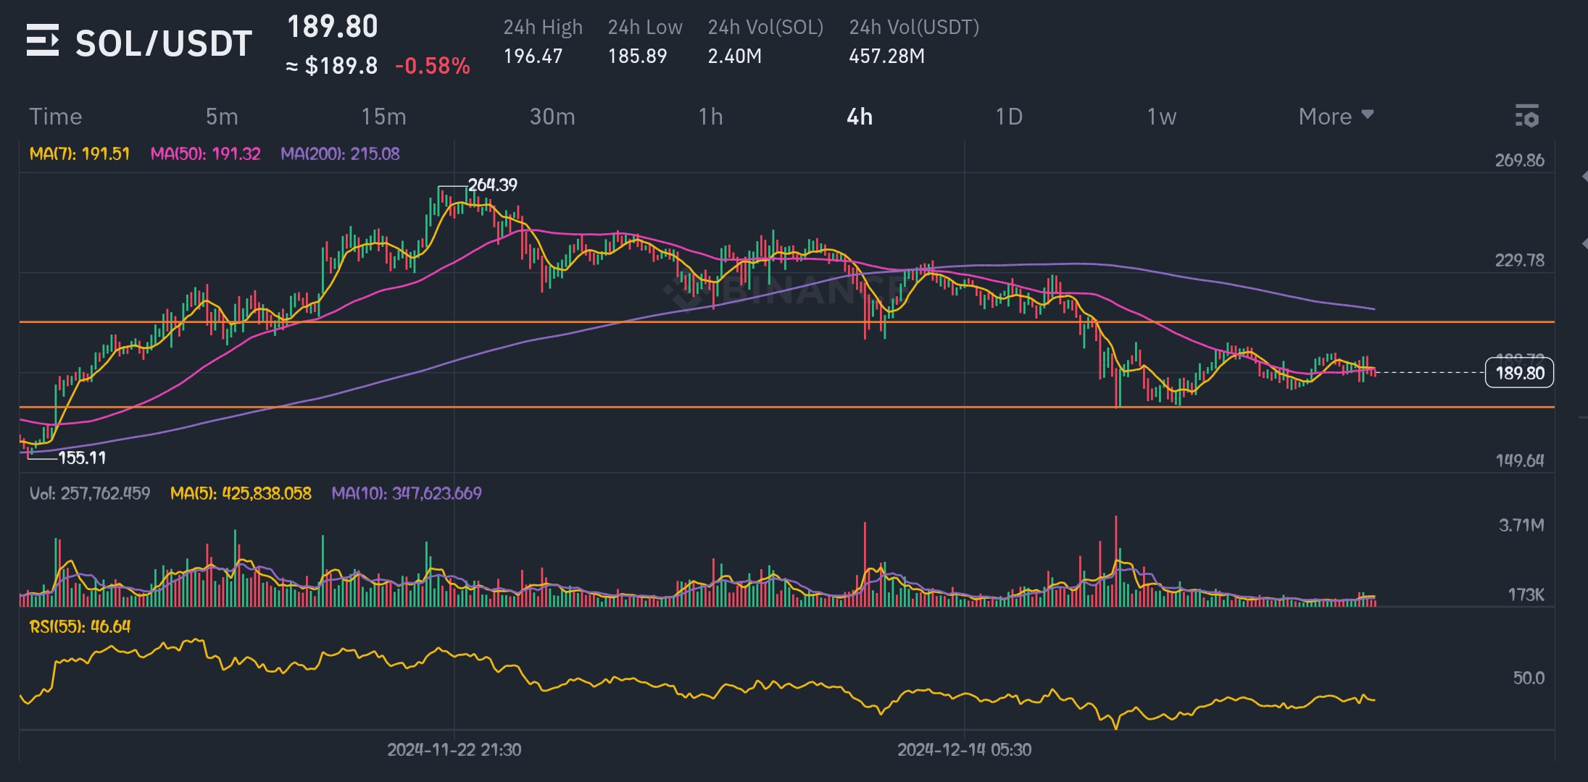Screen dimensions: 1588x782
Task: Open the chart settings icon
Action: pos(1526,117)
